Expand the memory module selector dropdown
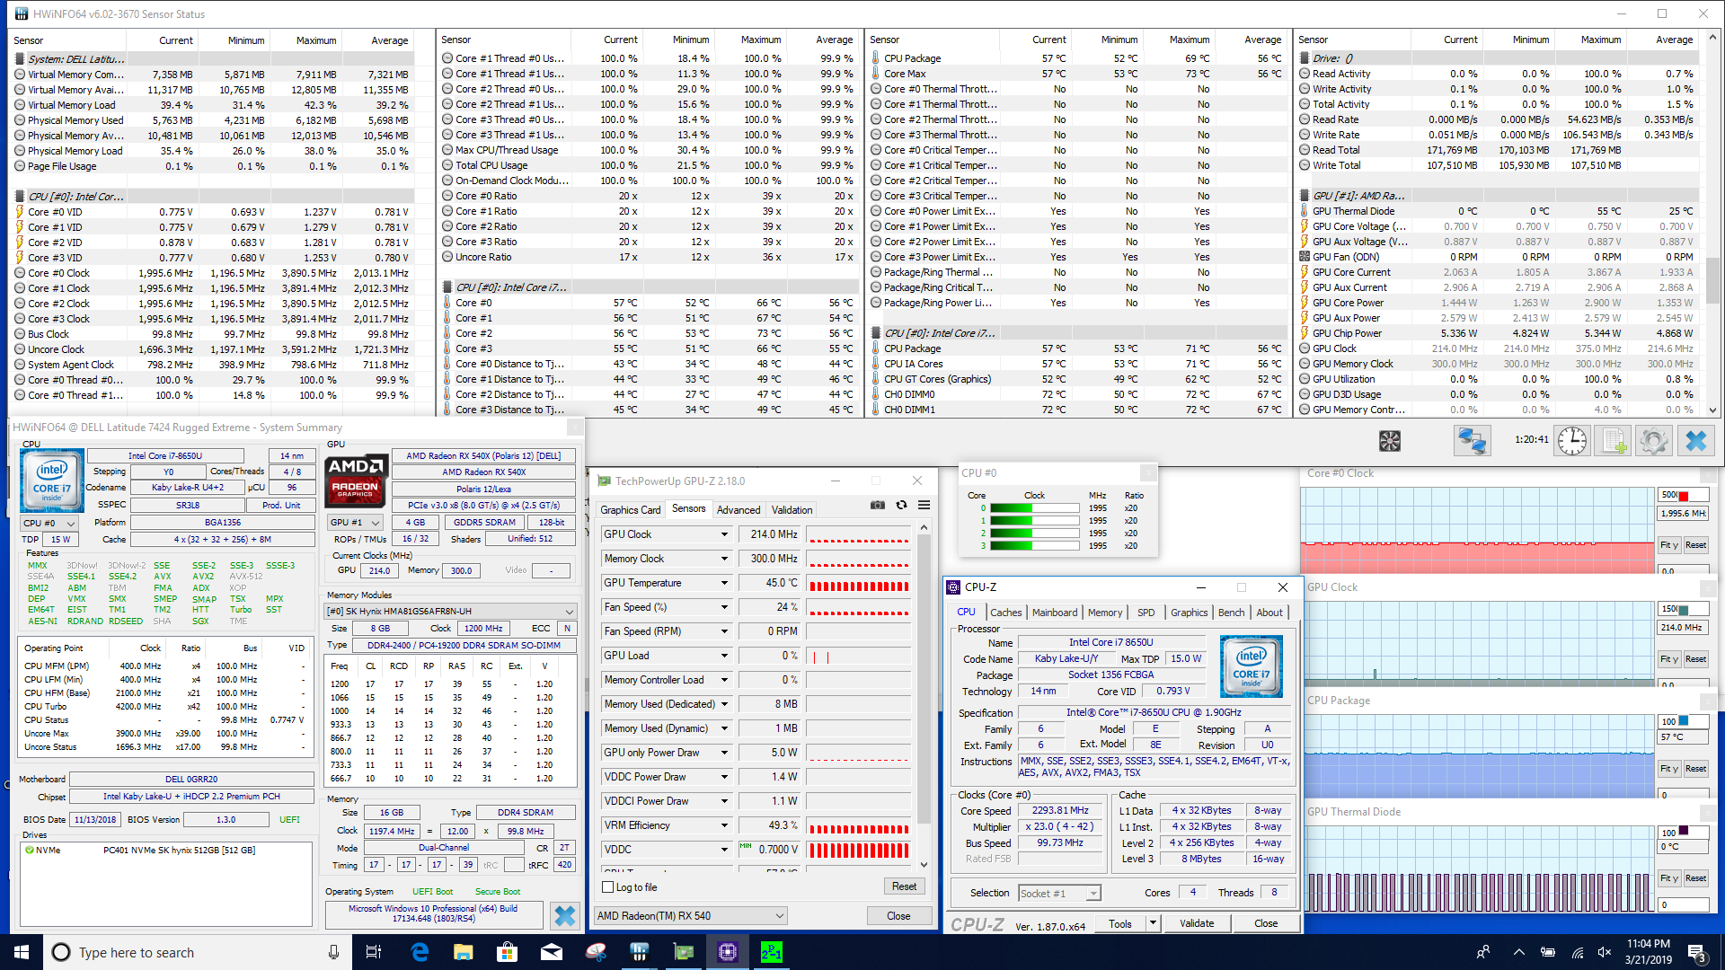 pyautogui.click(x=449, y=611)
